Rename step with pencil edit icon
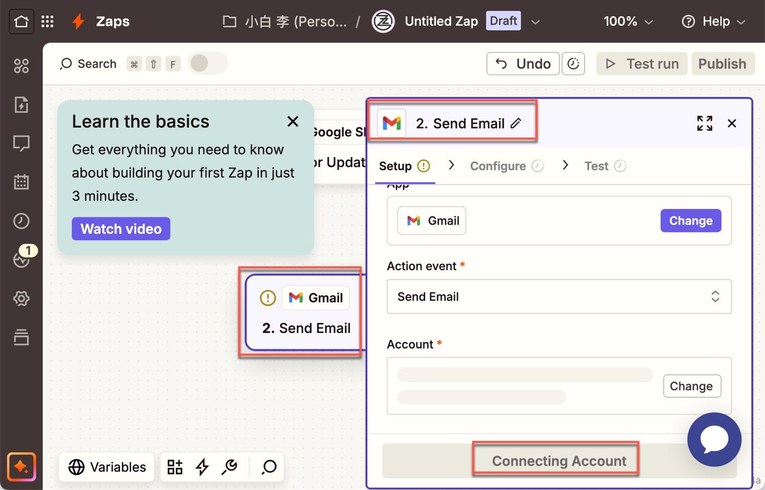765x490 pixels. coord(516,124)
